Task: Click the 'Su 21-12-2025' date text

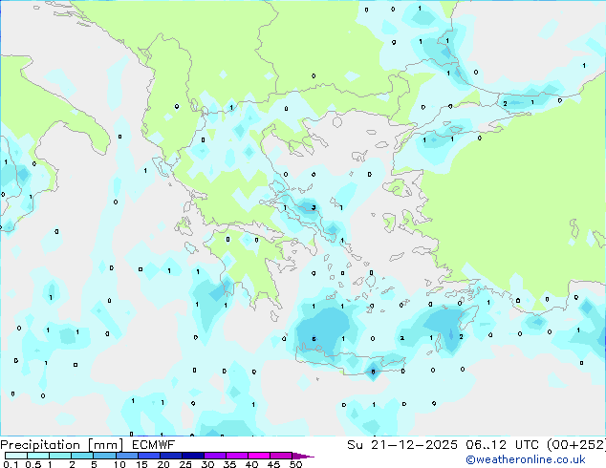Action: coord(402,445)
